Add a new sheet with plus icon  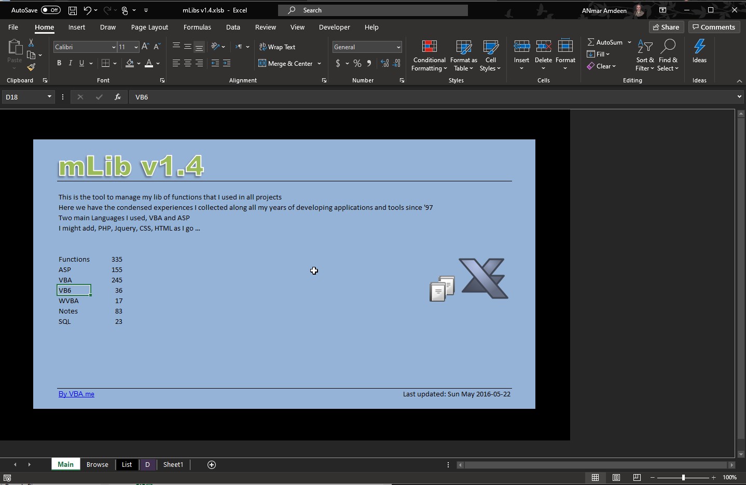click(212, 465)
